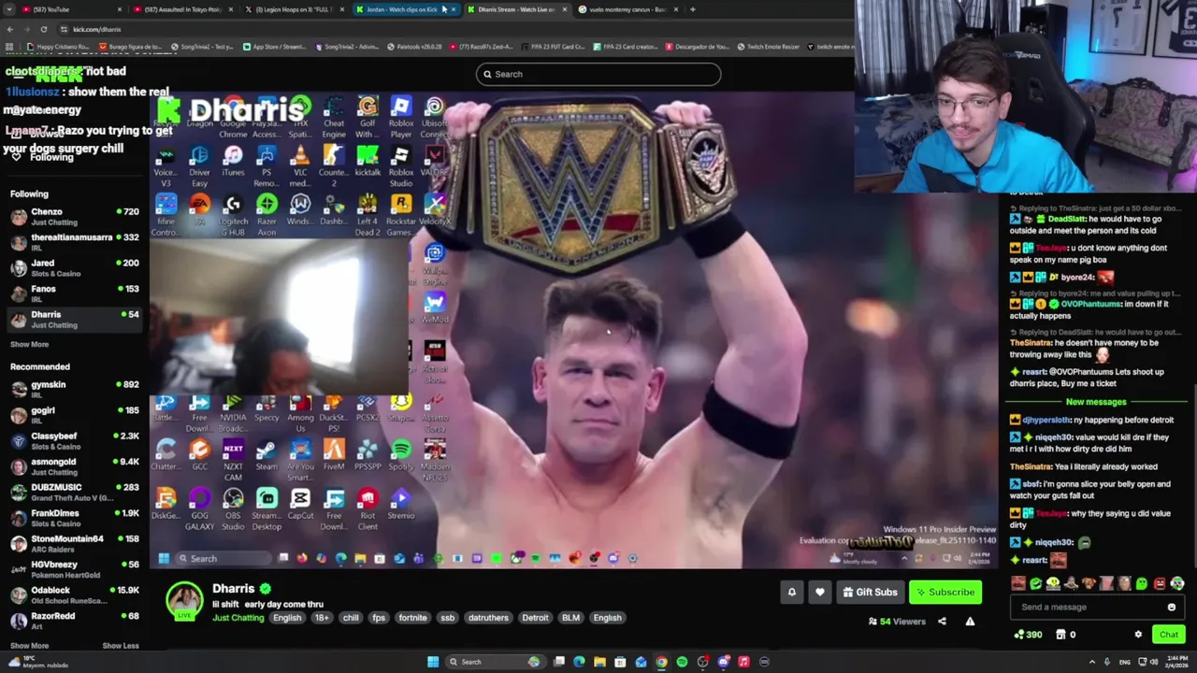Open Twitch Emote Resizer bookmark
Viewport: 1197px width, 673px height.
pos(769,47)
